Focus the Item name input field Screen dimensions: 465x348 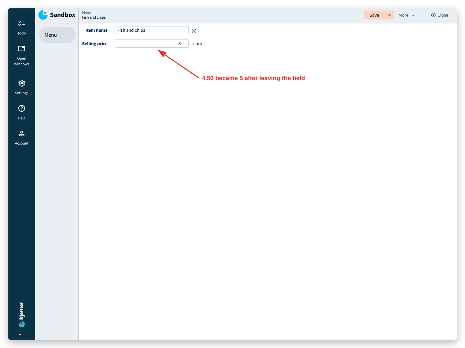pyautogui.click(x=151, y=30)
